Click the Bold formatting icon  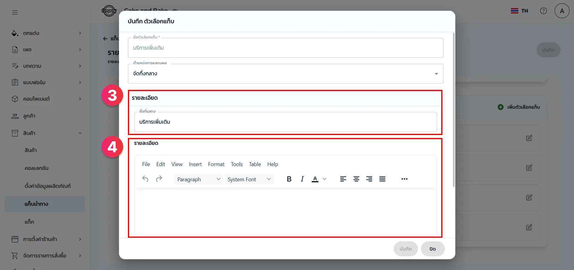289,179
